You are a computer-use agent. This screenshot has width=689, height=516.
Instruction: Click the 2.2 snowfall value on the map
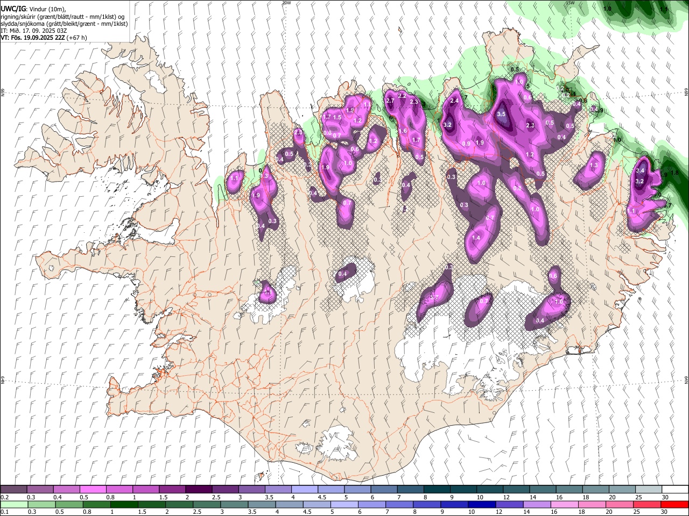[402, 96]
